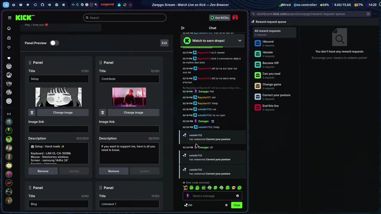381x214 pixels.
Task: Edit the Blog title field
Action: 58,204
